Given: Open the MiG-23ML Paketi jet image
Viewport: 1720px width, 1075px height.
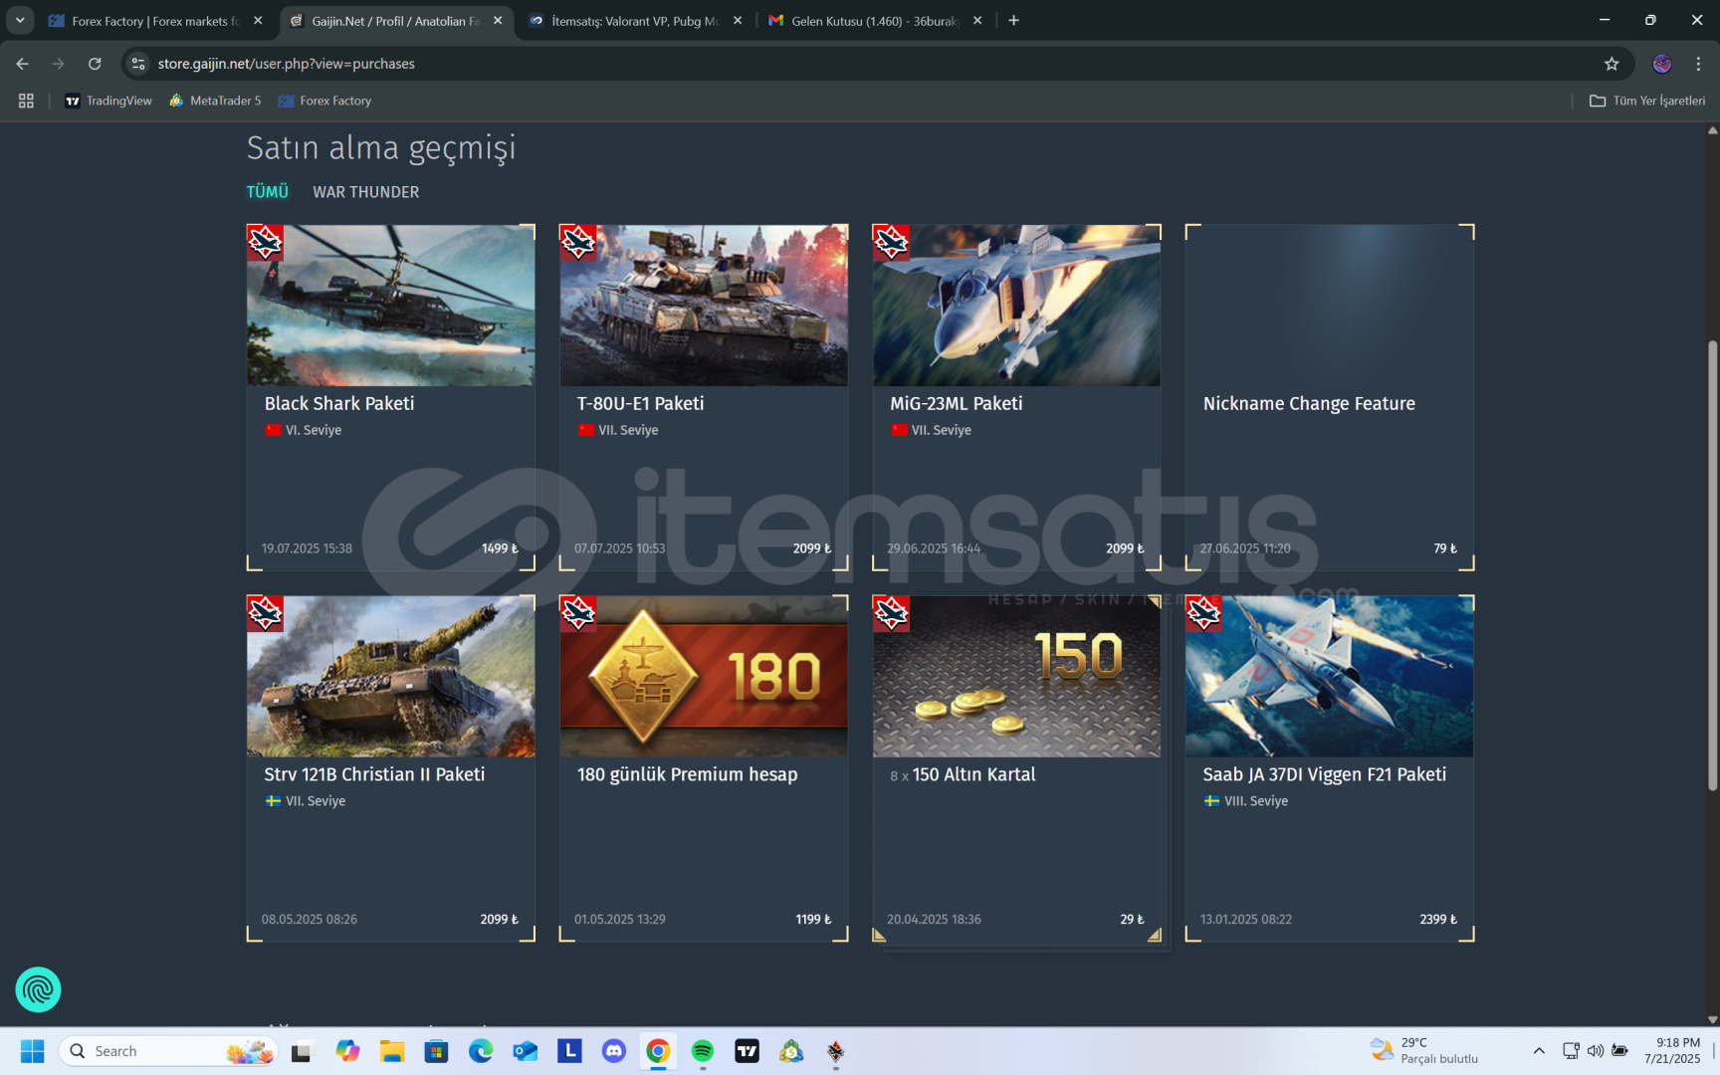Looking at the screenshot, I should click(1016, 305).
